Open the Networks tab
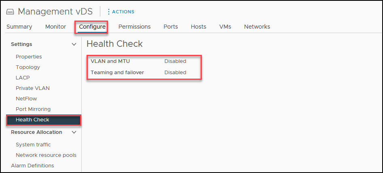Screen dimensions: 383x173 257,27
